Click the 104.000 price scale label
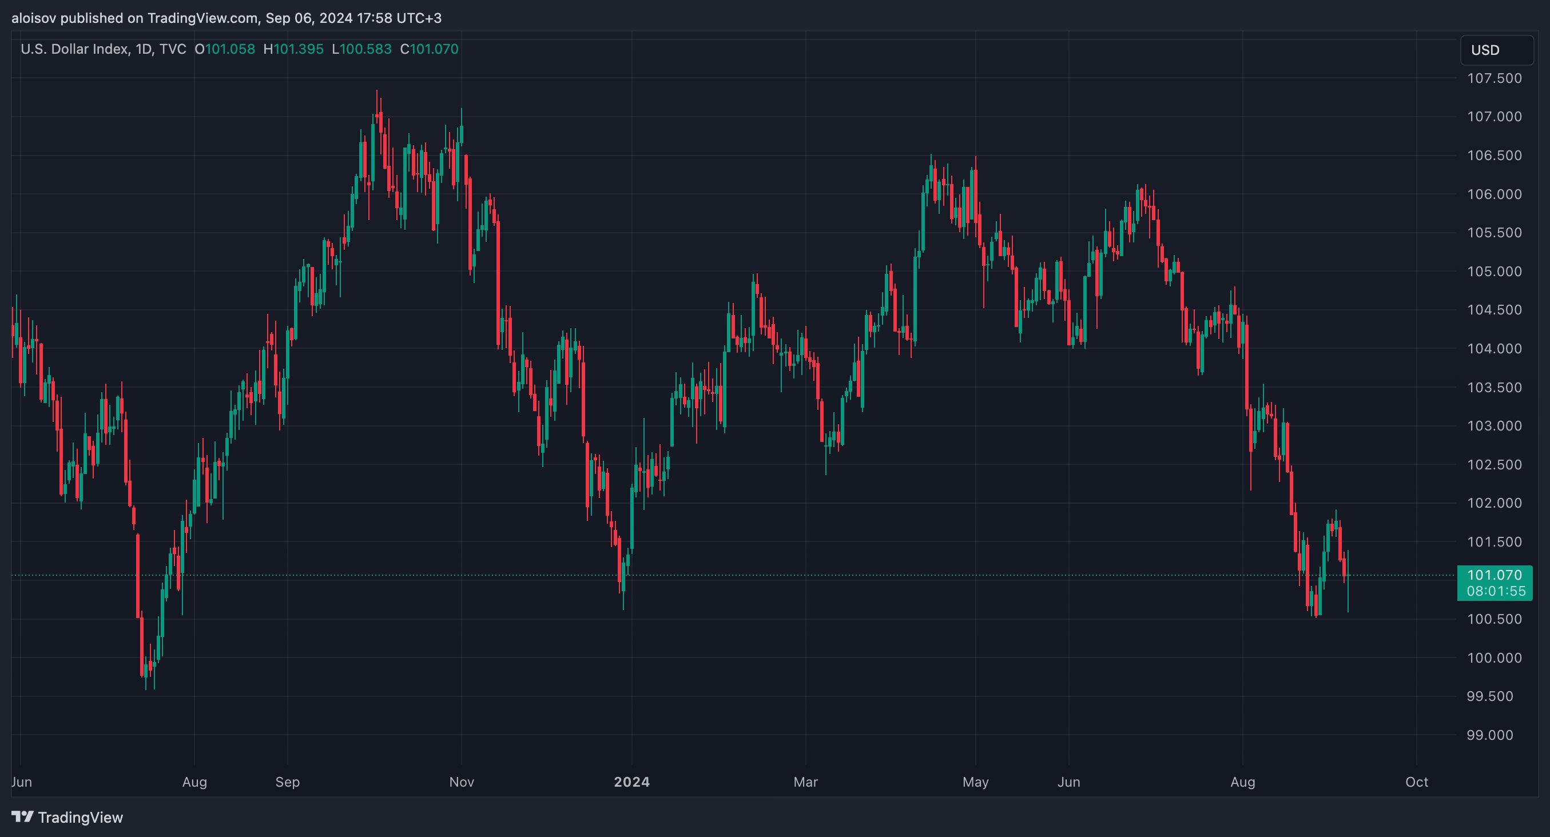Viewport: 1550px width, 837px height. 1494,349
